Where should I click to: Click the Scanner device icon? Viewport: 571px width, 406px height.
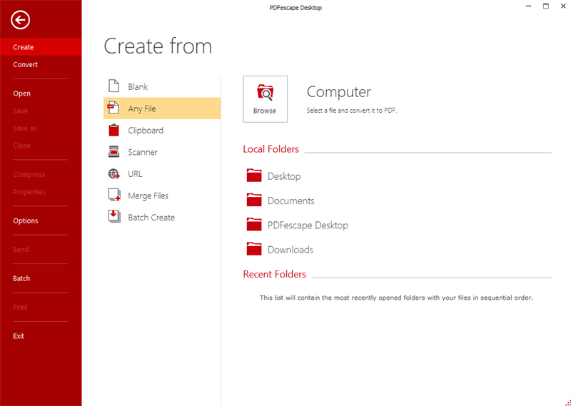pyautogui.click(x=114, y=151)
